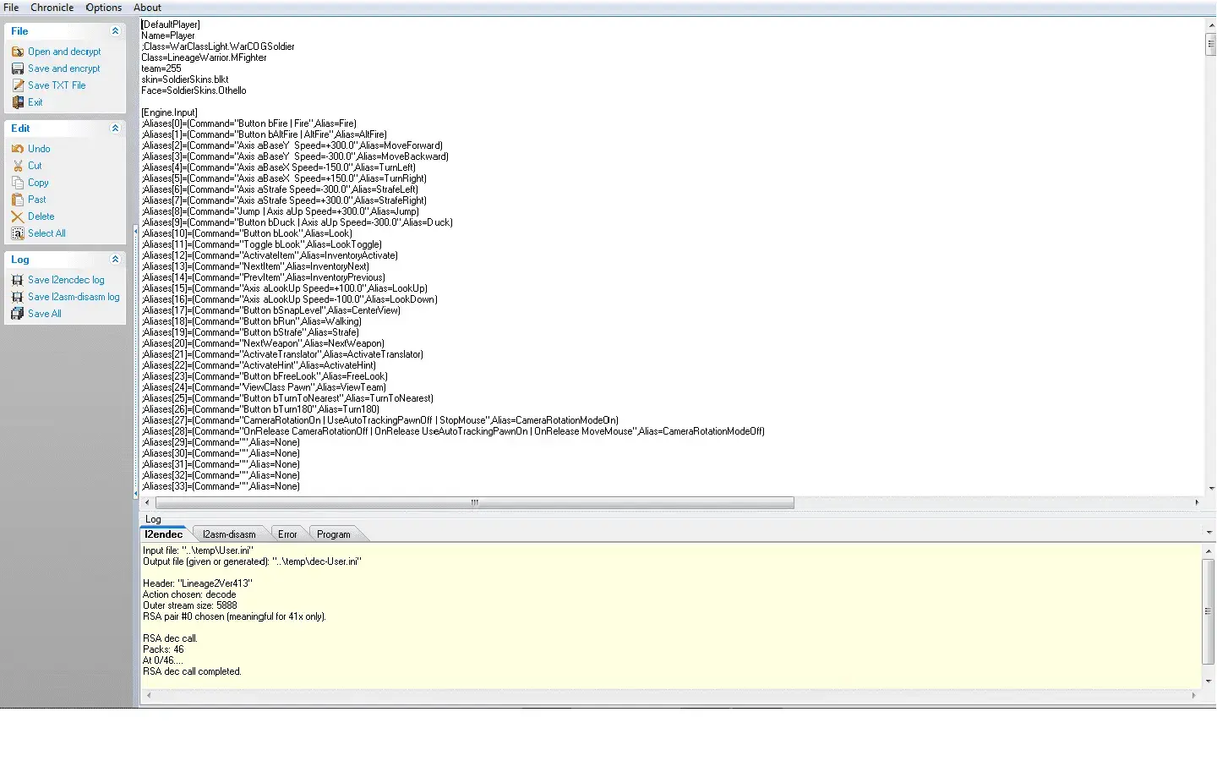This screenshot has width=1217, height=761.
Task: Click the Outer stream size: 5888 line
Action: 190,605
